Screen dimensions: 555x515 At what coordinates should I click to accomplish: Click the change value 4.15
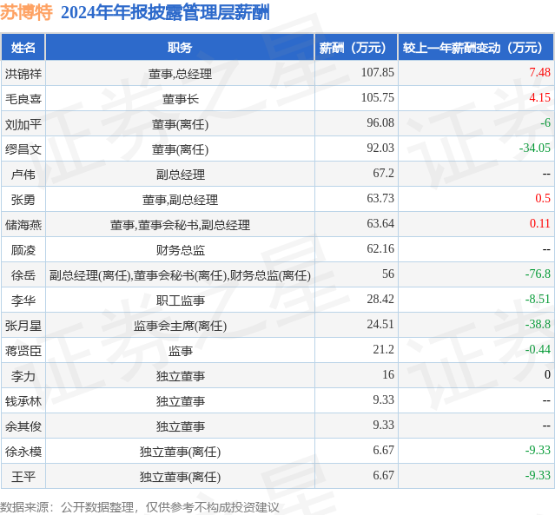click(x=539, y=97)
